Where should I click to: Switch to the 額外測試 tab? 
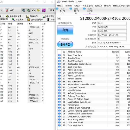pos(49,16)
